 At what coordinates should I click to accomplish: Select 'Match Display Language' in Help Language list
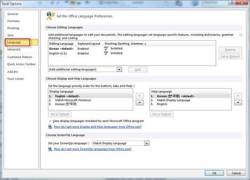coord(190,100)
